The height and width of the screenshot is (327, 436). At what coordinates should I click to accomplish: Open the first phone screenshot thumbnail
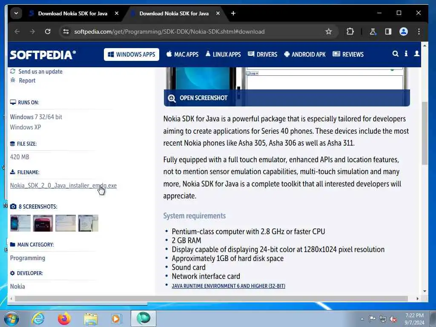point(20,223)
